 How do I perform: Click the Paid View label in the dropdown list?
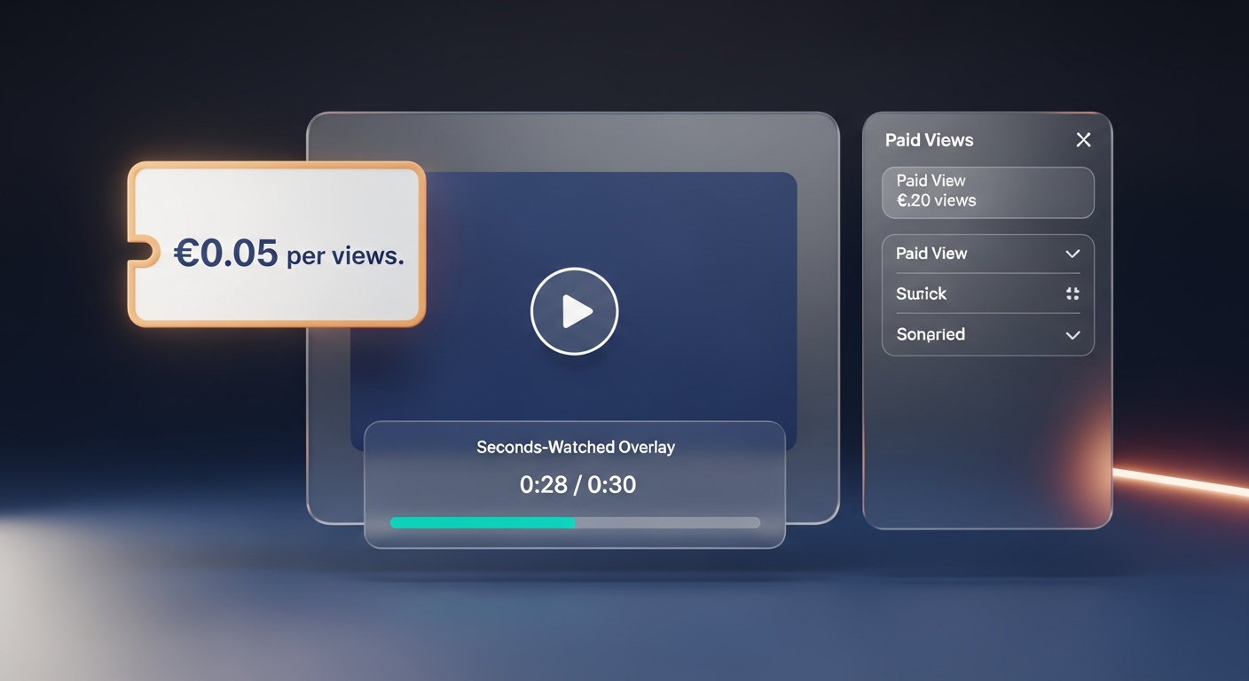tap(931, 254)
